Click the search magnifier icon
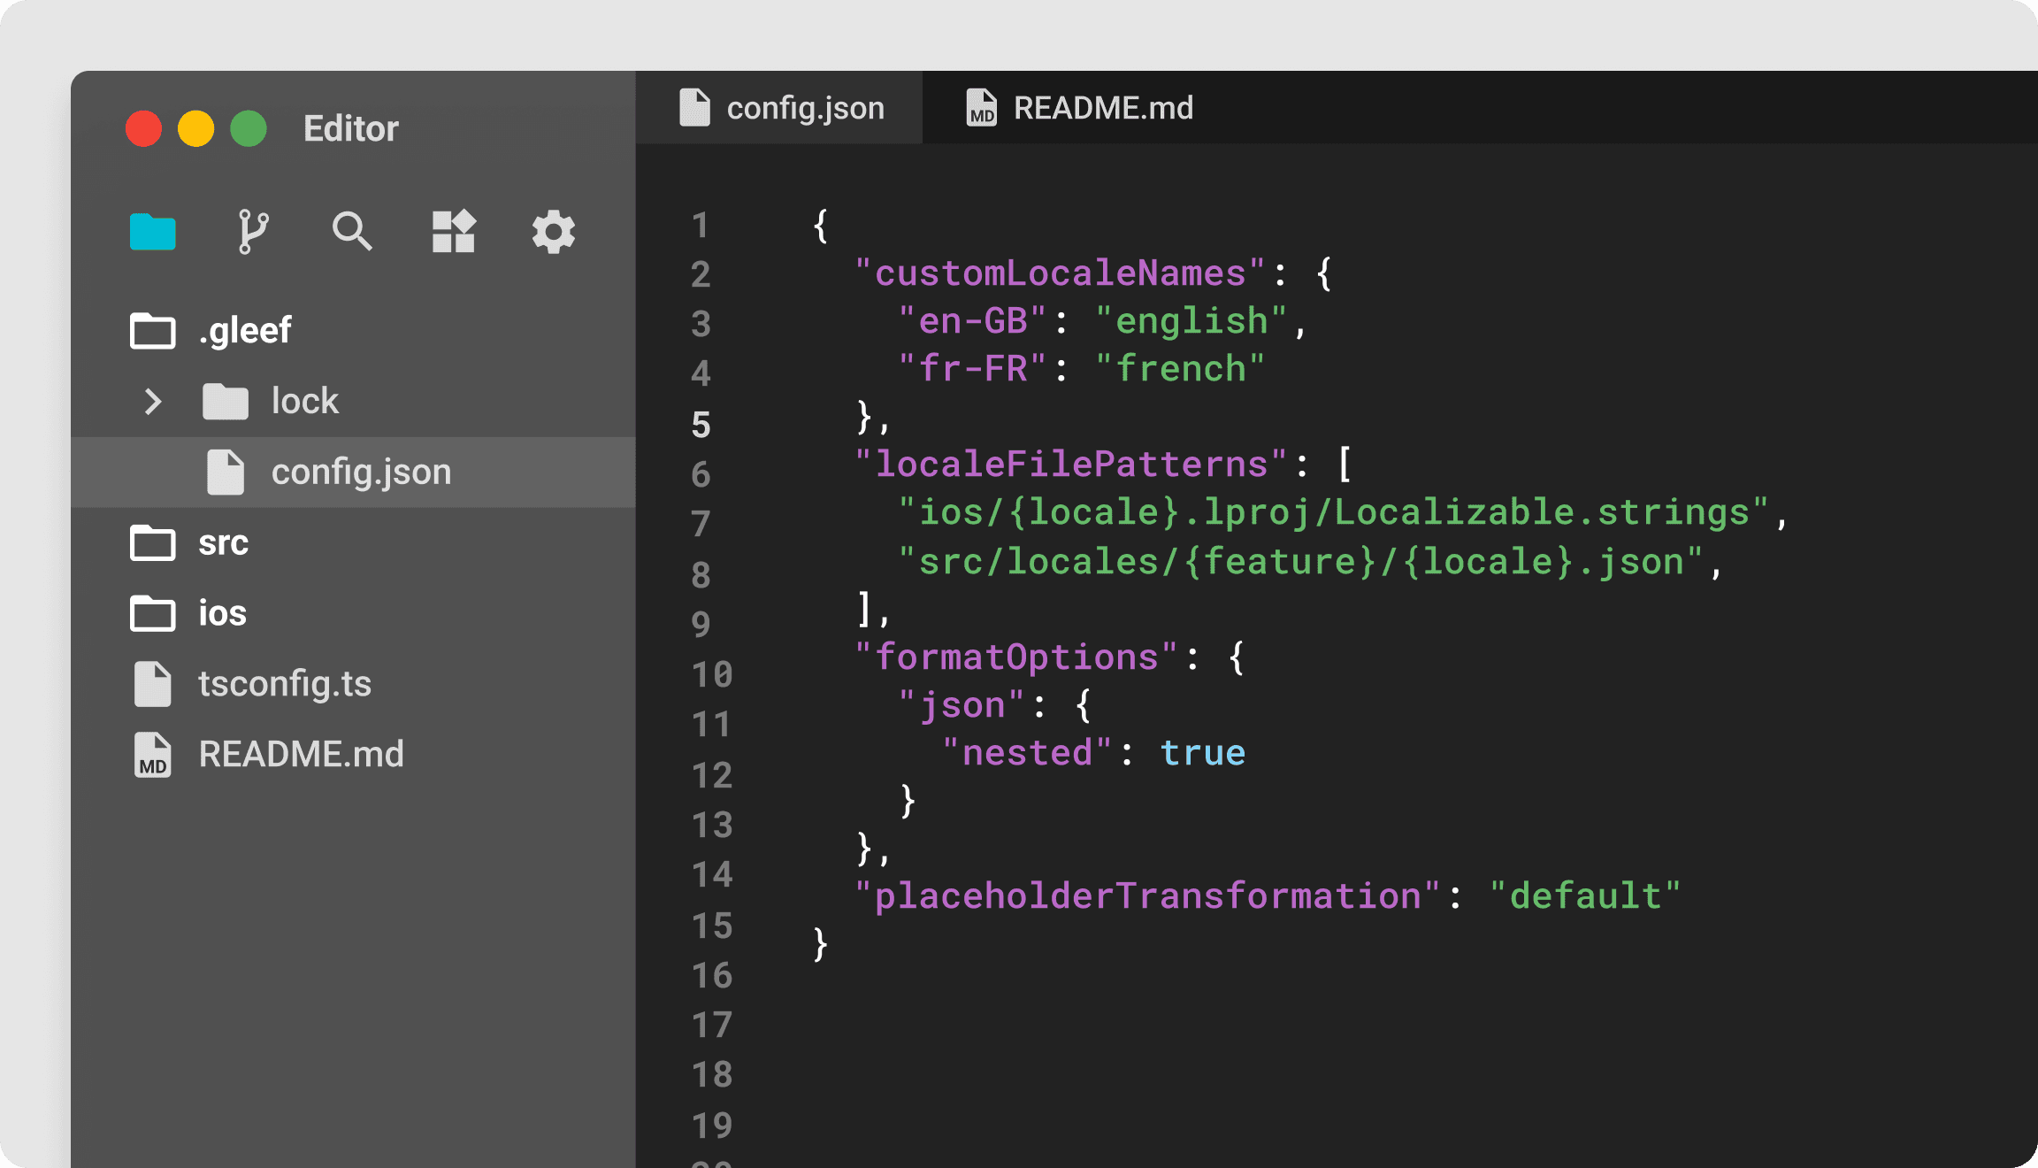Image resolution: width=2038 pixels, height=1168 pixels. pyautogui.click(x=351, y=232)
